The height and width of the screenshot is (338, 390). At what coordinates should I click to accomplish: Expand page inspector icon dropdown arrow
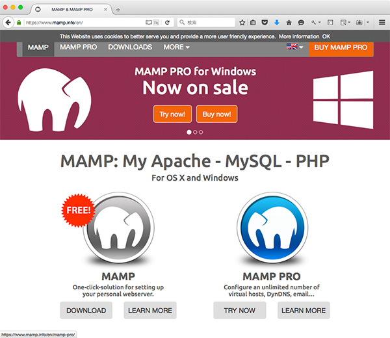click(x=349, y=23)
